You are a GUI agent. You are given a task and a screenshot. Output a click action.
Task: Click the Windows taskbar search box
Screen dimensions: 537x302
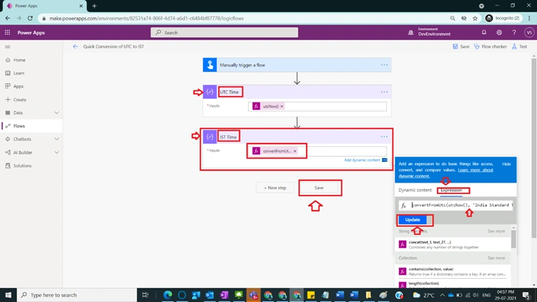pyautogui.click(x=77, y=295)
